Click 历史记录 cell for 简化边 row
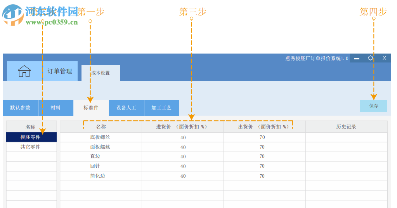The width and height of the screenshot is (397, 208). (347, 176)
